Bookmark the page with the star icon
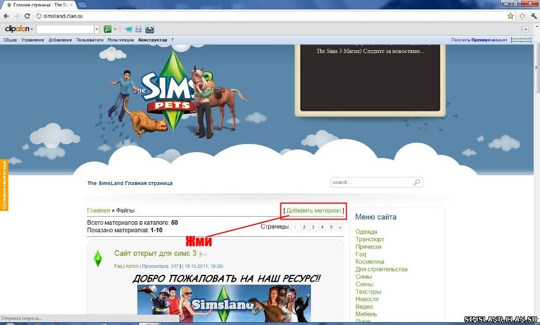Viewport: 540px width, 325px height. tap(511, 16)
